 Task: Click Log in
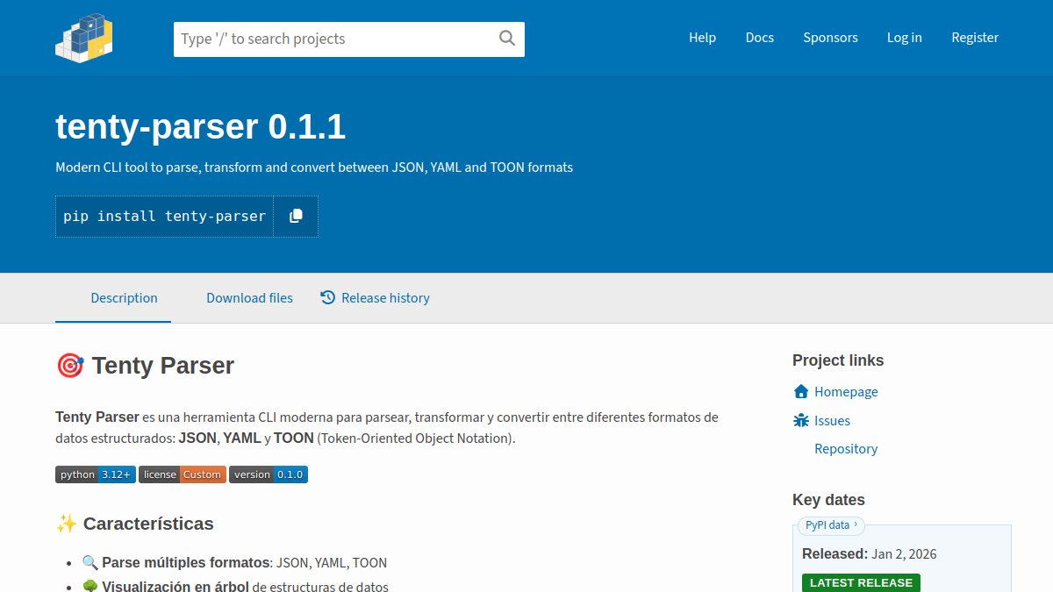point(904,38)
